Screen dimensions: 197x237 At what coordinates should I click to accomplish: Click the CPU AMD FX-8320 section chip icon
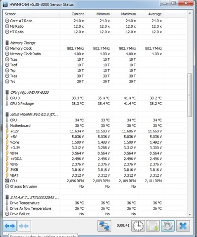tap(7, 92)
